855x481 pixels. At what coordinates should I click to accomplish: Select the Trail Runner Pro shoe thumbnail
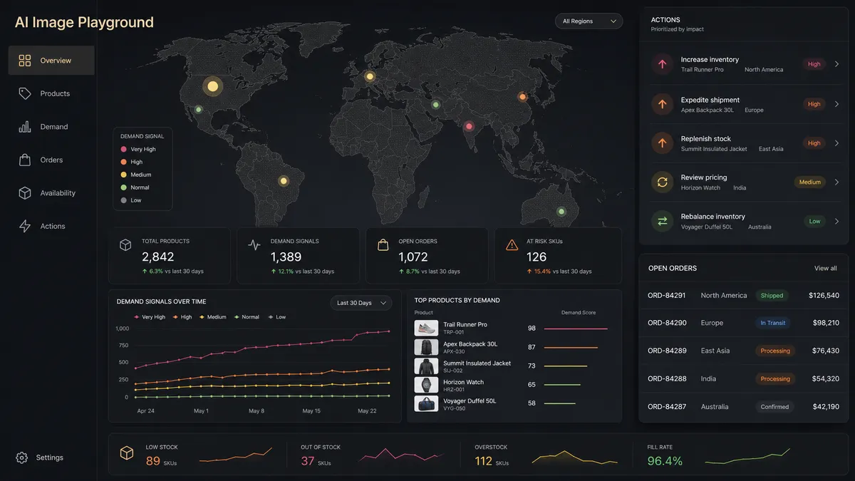click(426, 328)
